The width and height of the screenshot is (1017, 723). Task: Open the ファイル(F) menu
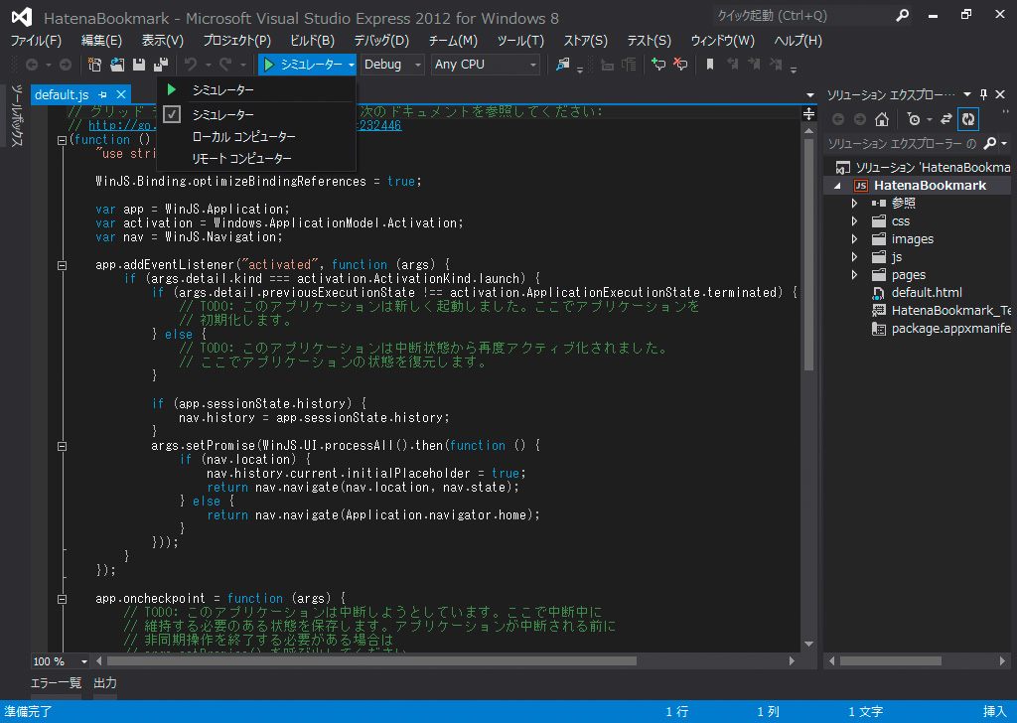click(x=37, y=41)
